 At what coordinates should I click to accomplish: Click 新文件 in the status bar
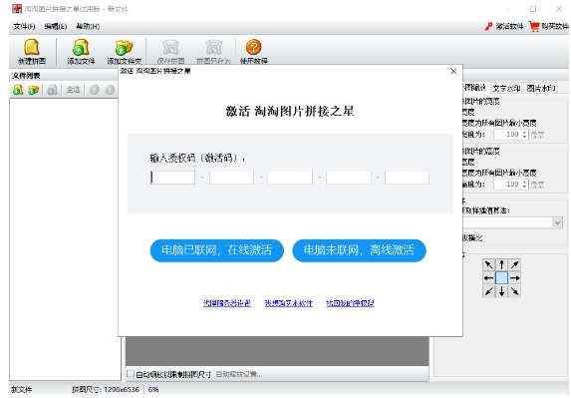[22, 390]
